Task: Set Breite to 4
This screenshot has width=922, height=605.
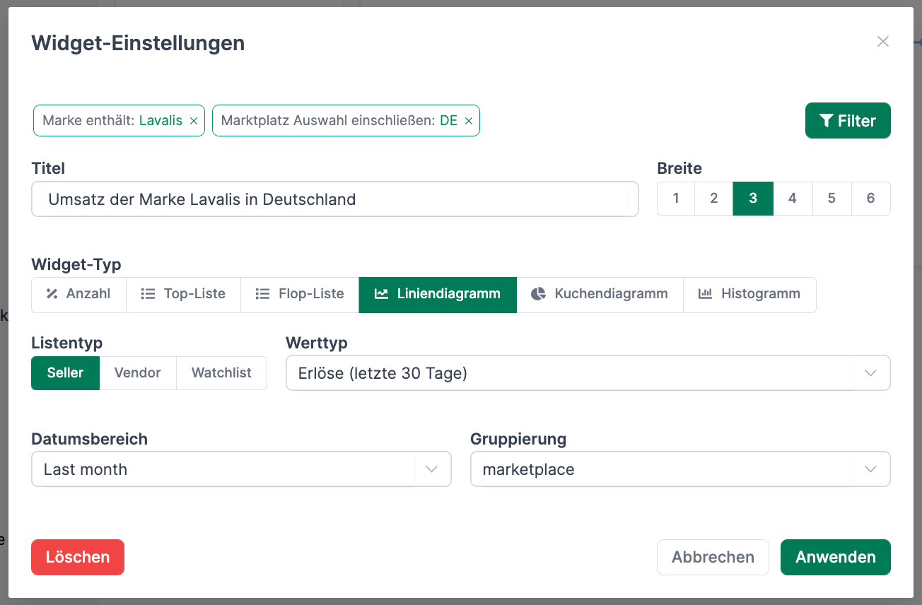Action: point(793,199)
